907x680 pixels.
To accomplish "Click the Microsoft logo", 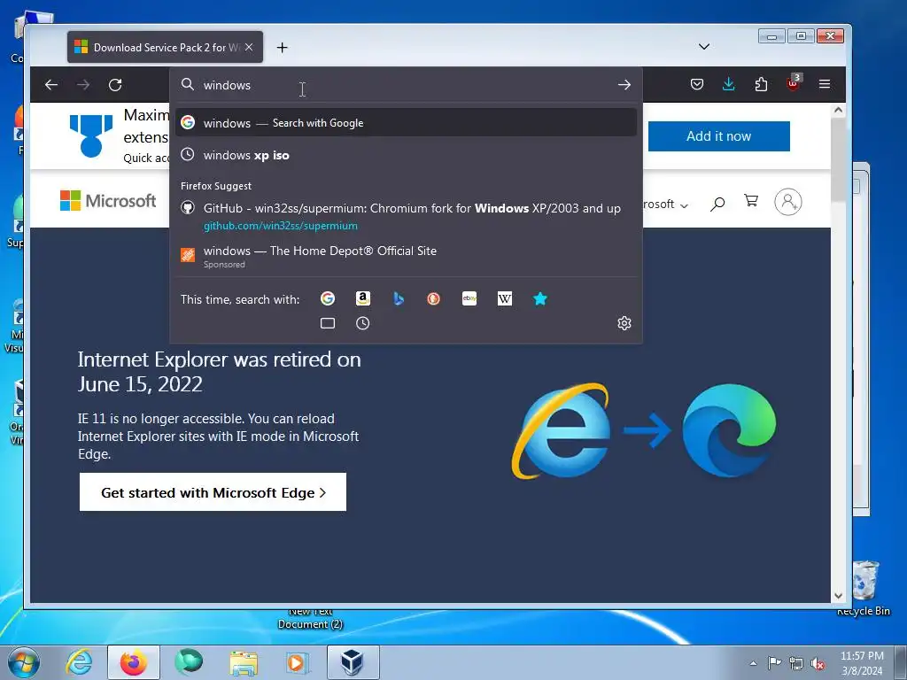I will (108, 201).
